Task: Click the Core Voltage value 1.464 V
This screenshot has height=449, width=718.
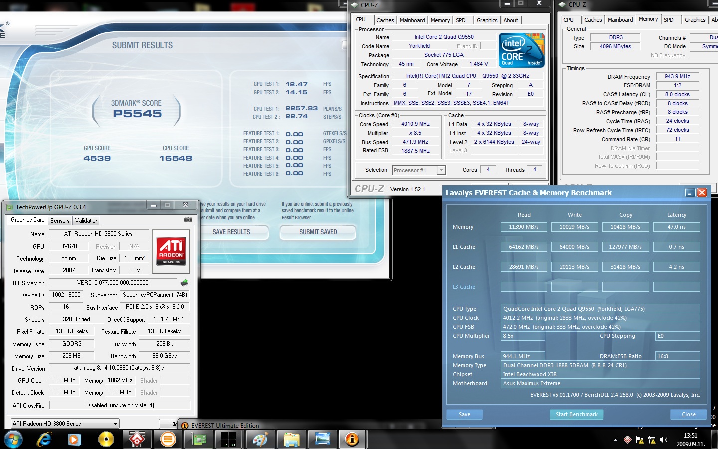Action: click(479, 64)
